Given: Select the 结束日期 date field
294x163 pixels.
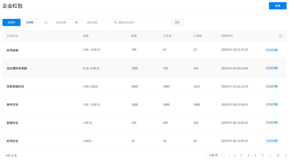Looking at the screenshot, I should point(92,22).
